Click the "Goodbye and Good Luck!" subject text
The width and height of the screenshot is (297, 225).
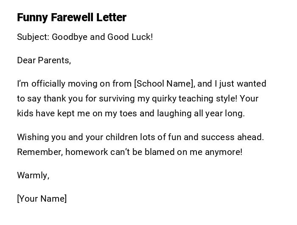[x=102, y=37]
